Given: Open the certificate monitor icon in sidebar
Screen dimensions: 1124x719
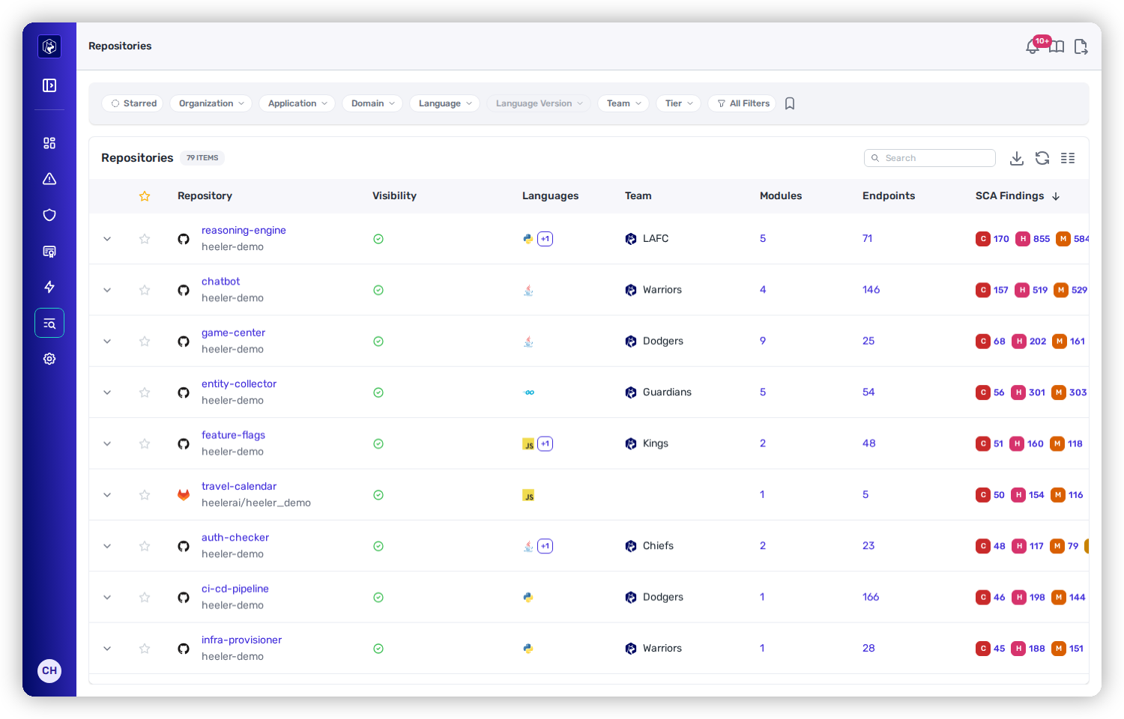Looking at the screenshot, I should 49,251.
